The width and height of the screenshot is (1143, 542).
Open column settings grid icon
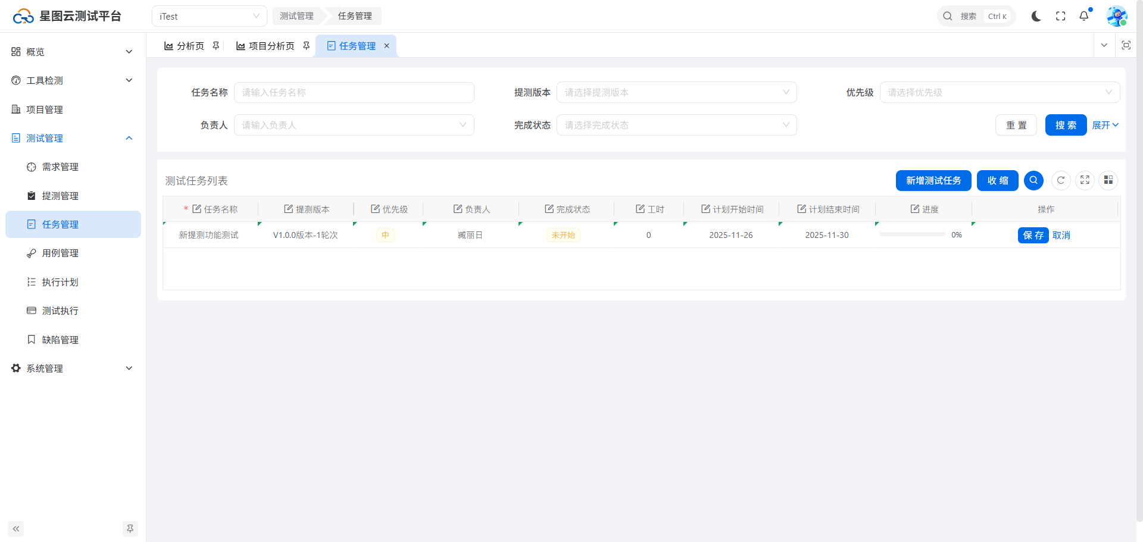click(1108, 180)
